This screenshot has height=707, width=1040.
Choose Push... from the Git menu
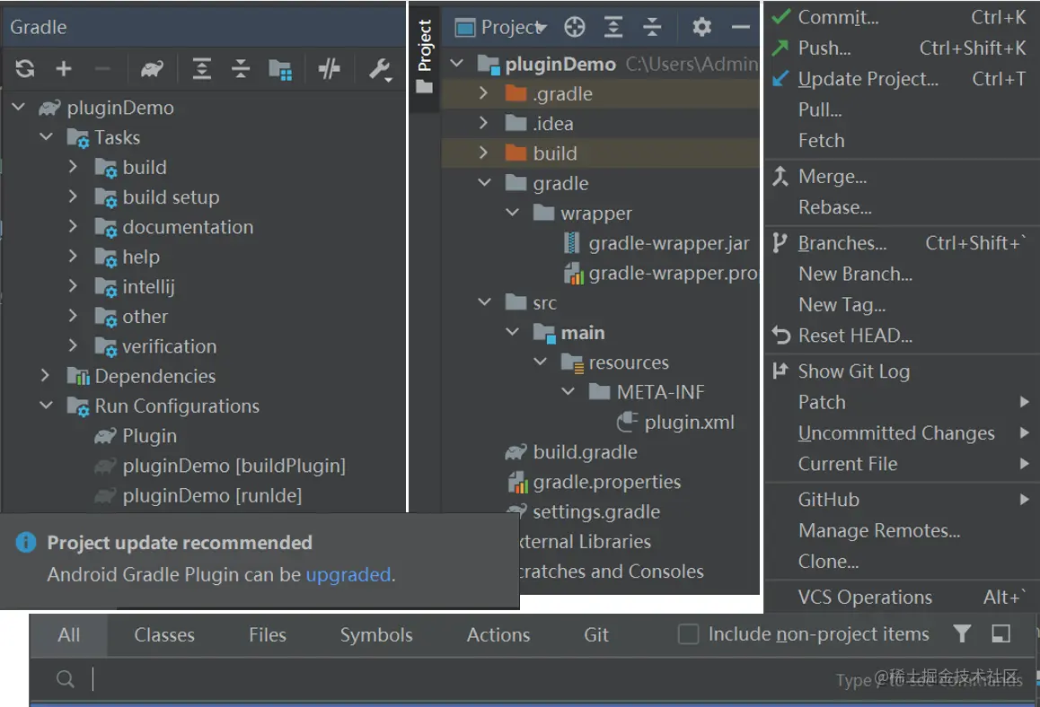pyautogui.click(x=901, y=48)
